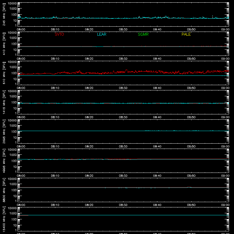
Task: Click the 1000 y-axis value on 410 MHz plot
Action: (13, 38)
